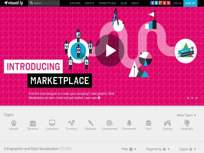Open the Blog page
The width and height of the screenshot is (204, 153).
124,3
